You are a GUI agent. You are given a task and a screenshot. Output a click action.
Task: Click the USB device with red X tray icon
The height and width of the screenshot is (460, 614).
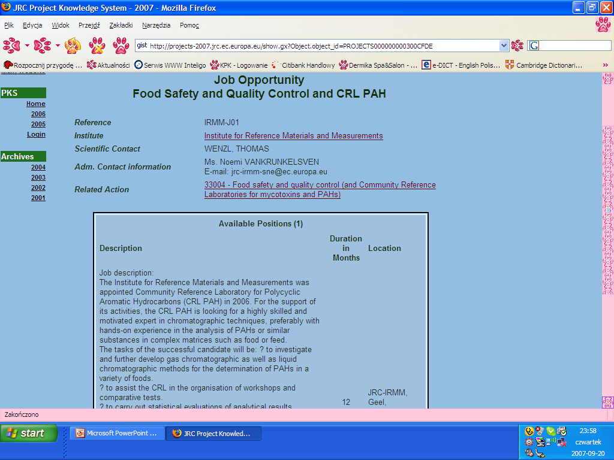(540, 431)
